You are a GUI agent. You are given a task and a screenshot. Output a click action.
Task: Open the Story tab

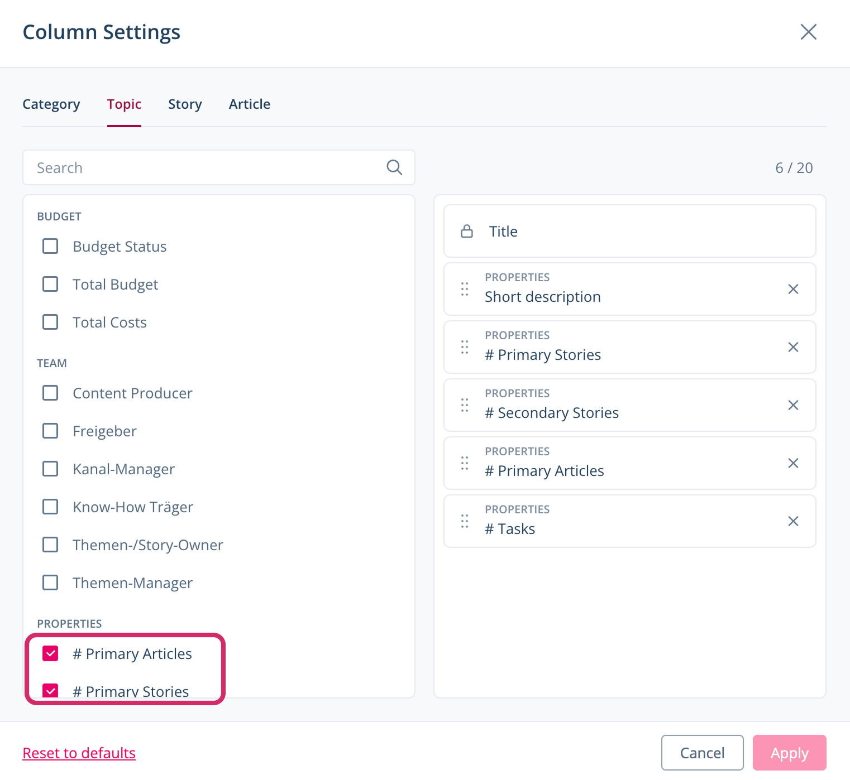pyautogui.click(x=185, y=104)
